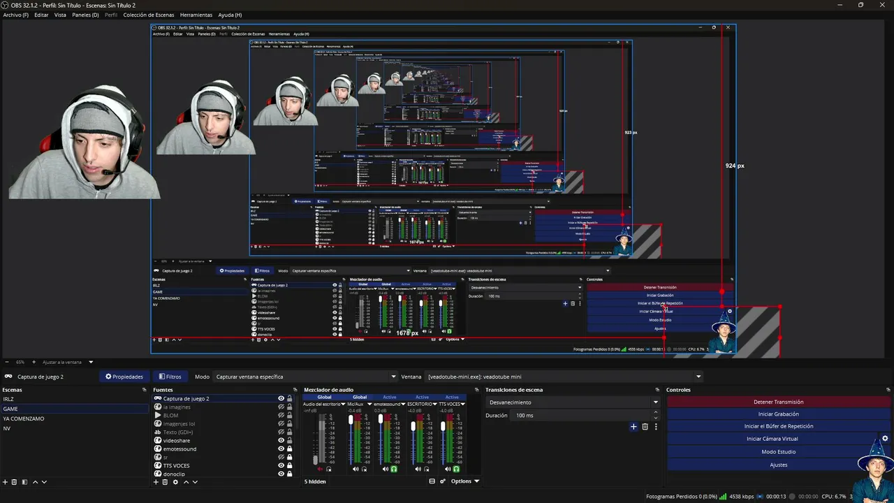The image size is (894, 503).
Task: Open scene filters icon in Escenas toolbar
Action: (x=24, y=482)
